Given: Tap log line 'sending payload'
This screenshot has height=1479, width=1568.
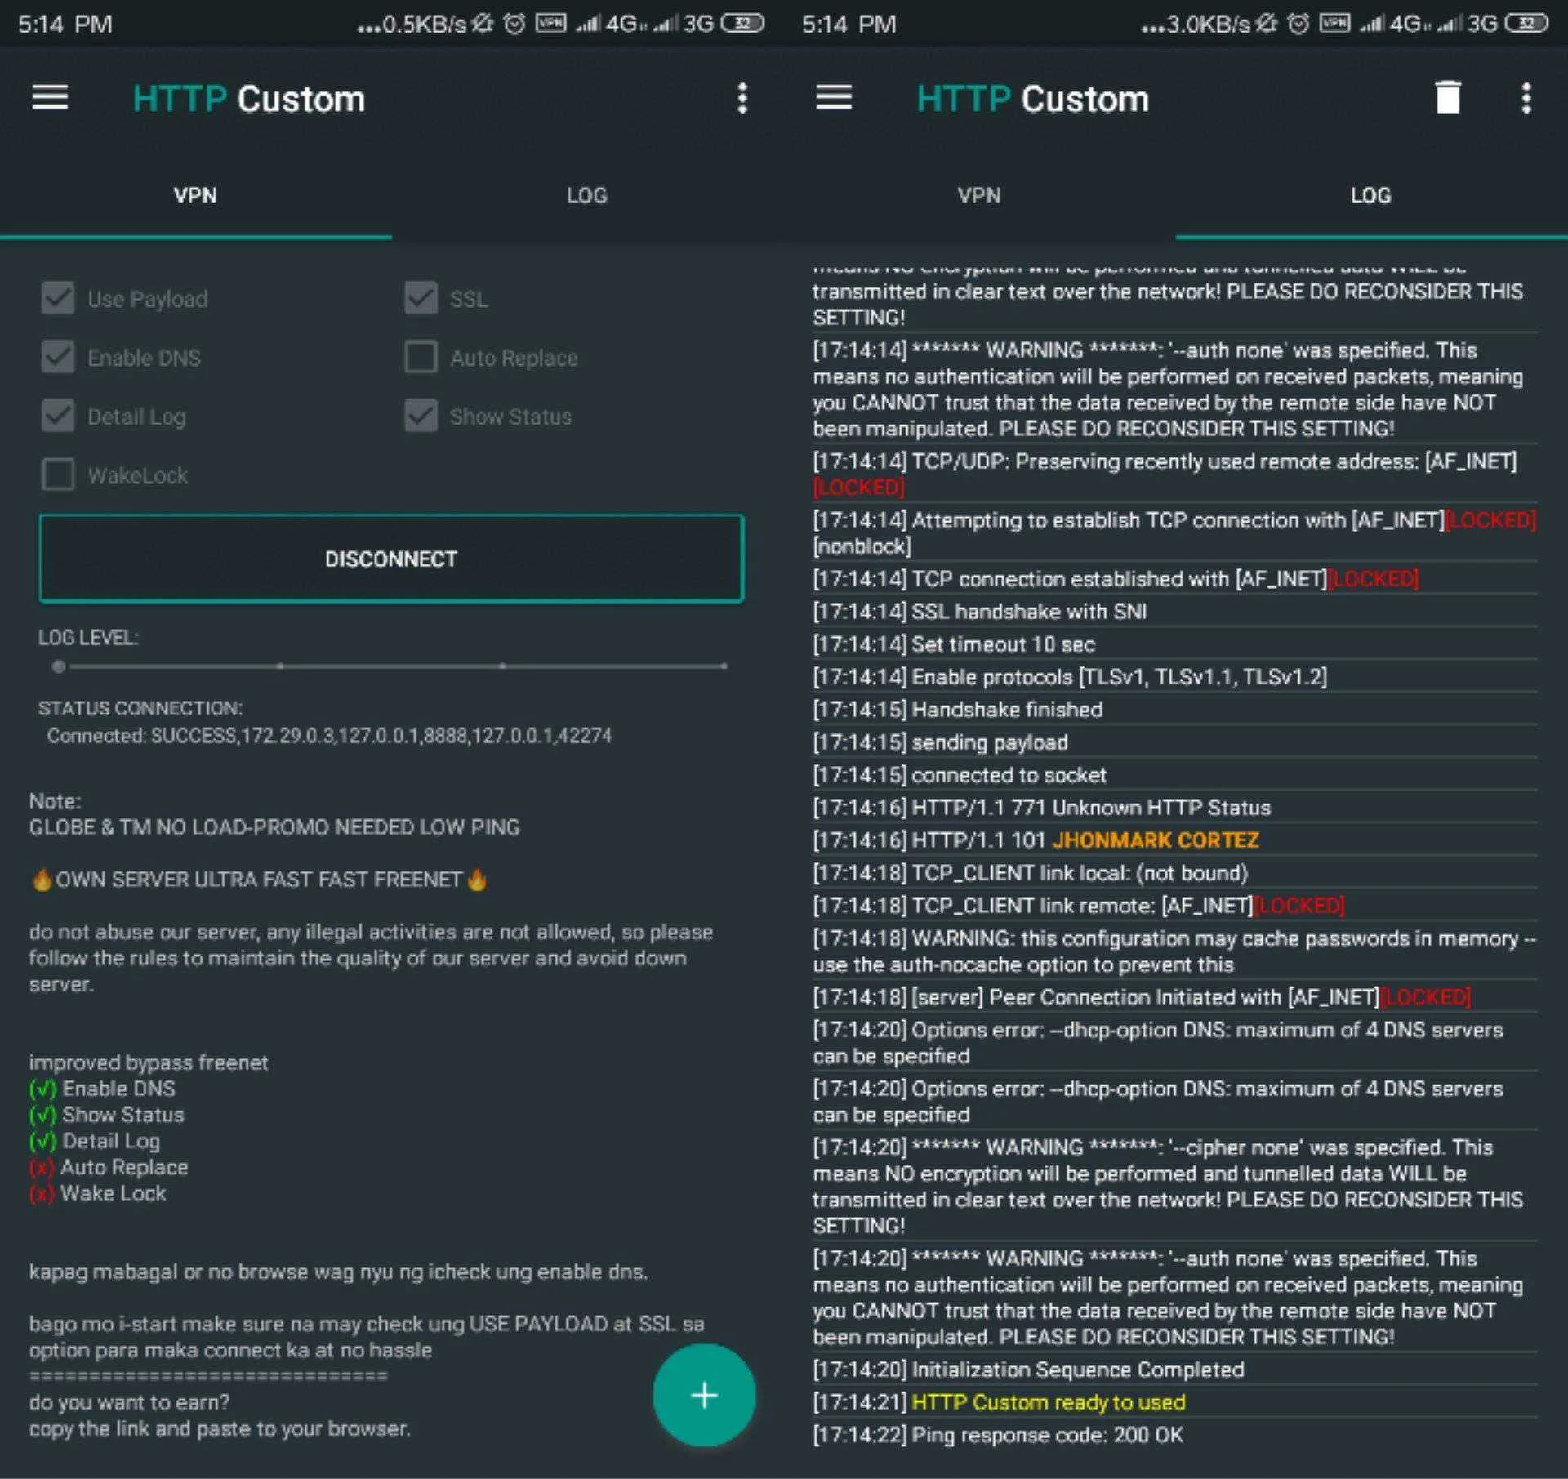Looking at the screenshot, I should [x=990, y=742].
